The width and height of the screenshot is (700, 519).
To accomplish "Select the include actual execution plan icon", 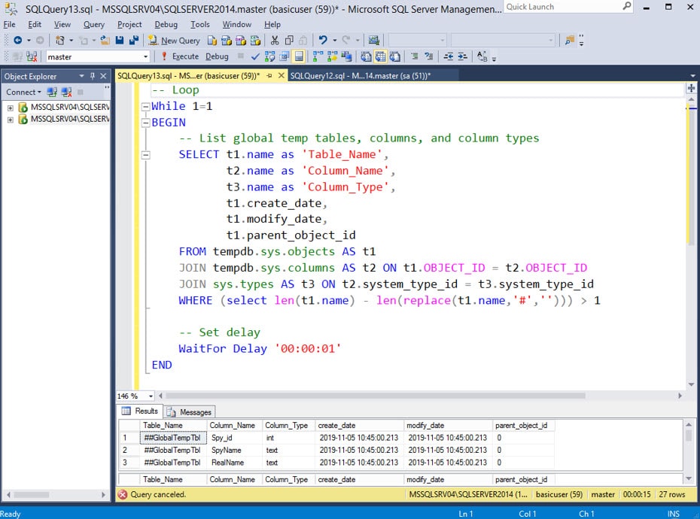I will pyautogui.click(x=314, y=56).
